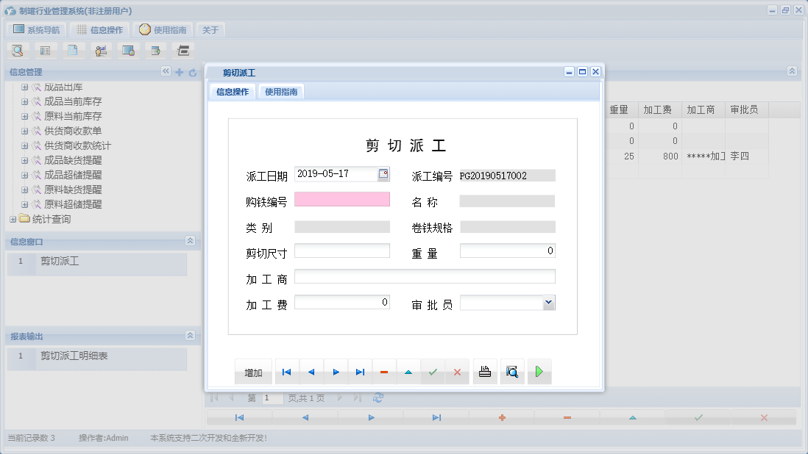The image size is (808, 454).
Task: Go to the previous record in the dialog
Action: click(311, 372)
